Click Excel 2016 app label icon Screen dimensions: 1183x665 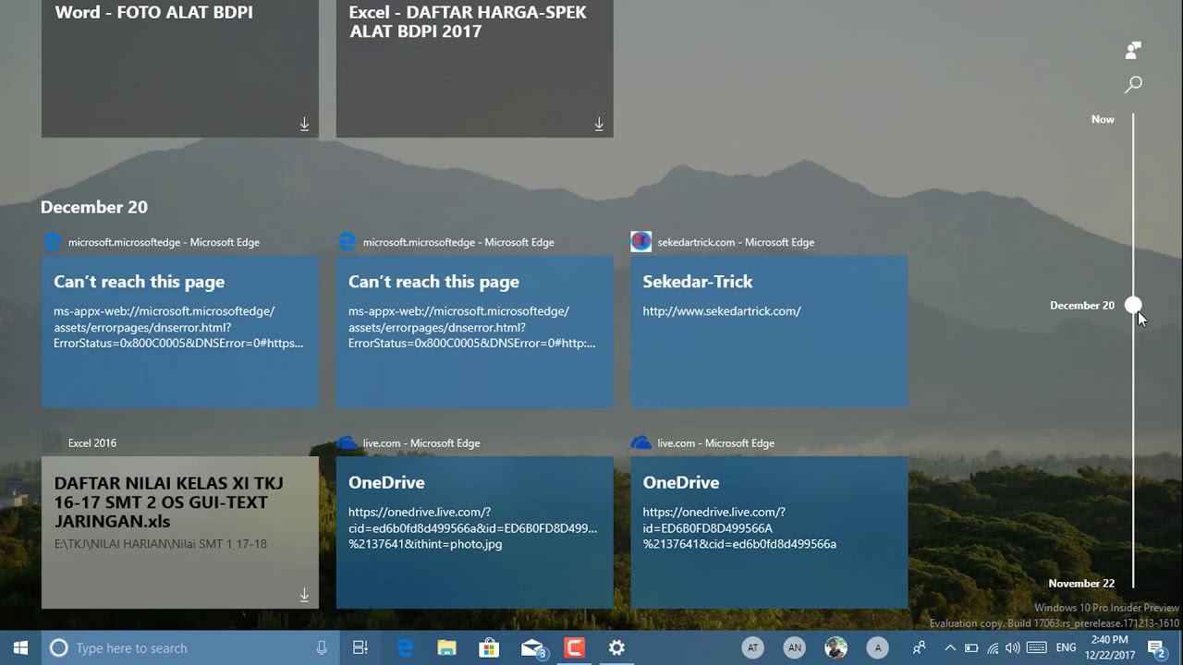coord(52,442)
